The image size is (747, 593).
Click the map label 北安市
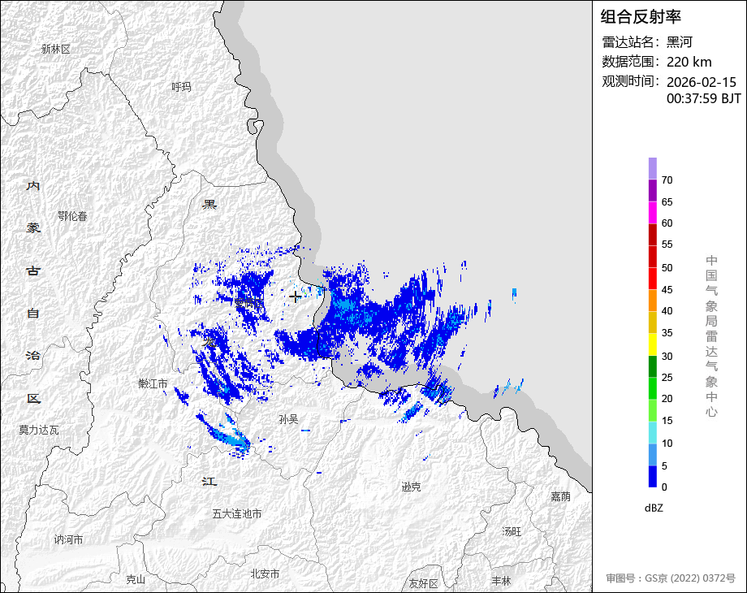coord(265,574)
